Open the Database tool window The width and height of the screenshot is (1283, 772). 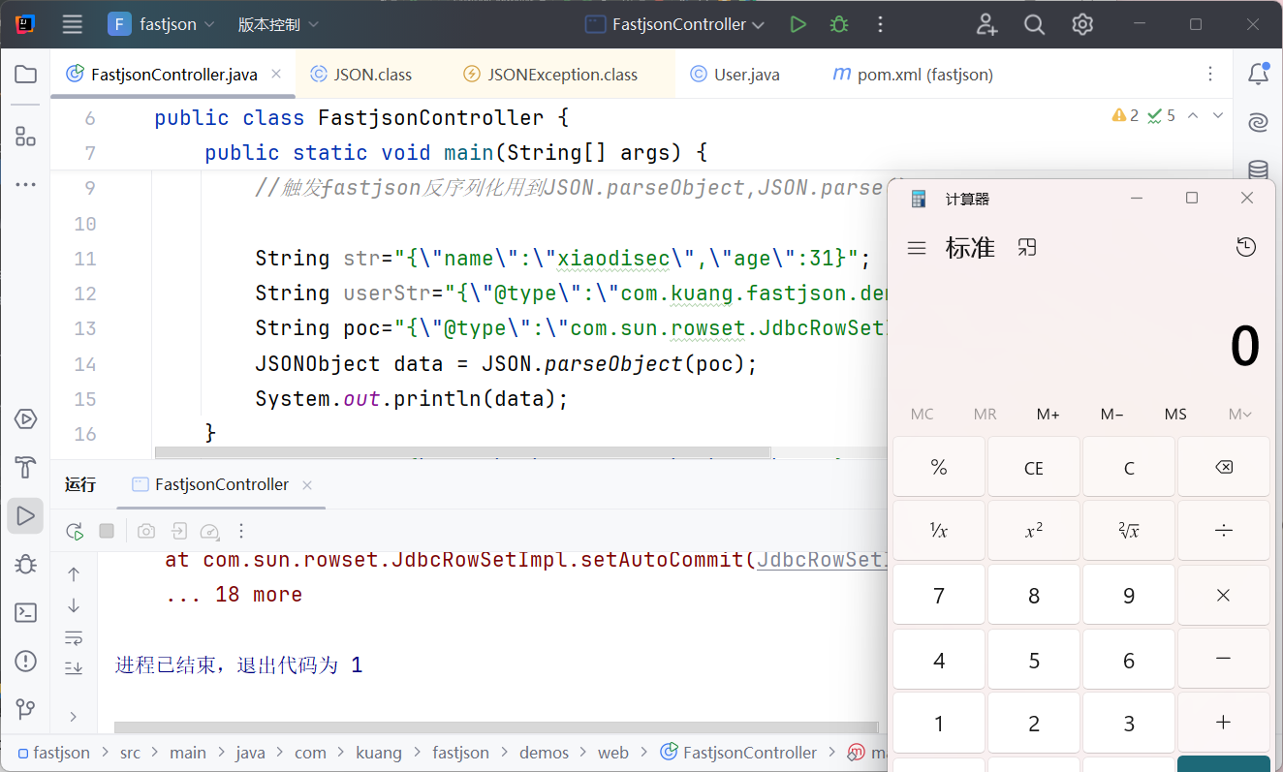point(1258,170)
